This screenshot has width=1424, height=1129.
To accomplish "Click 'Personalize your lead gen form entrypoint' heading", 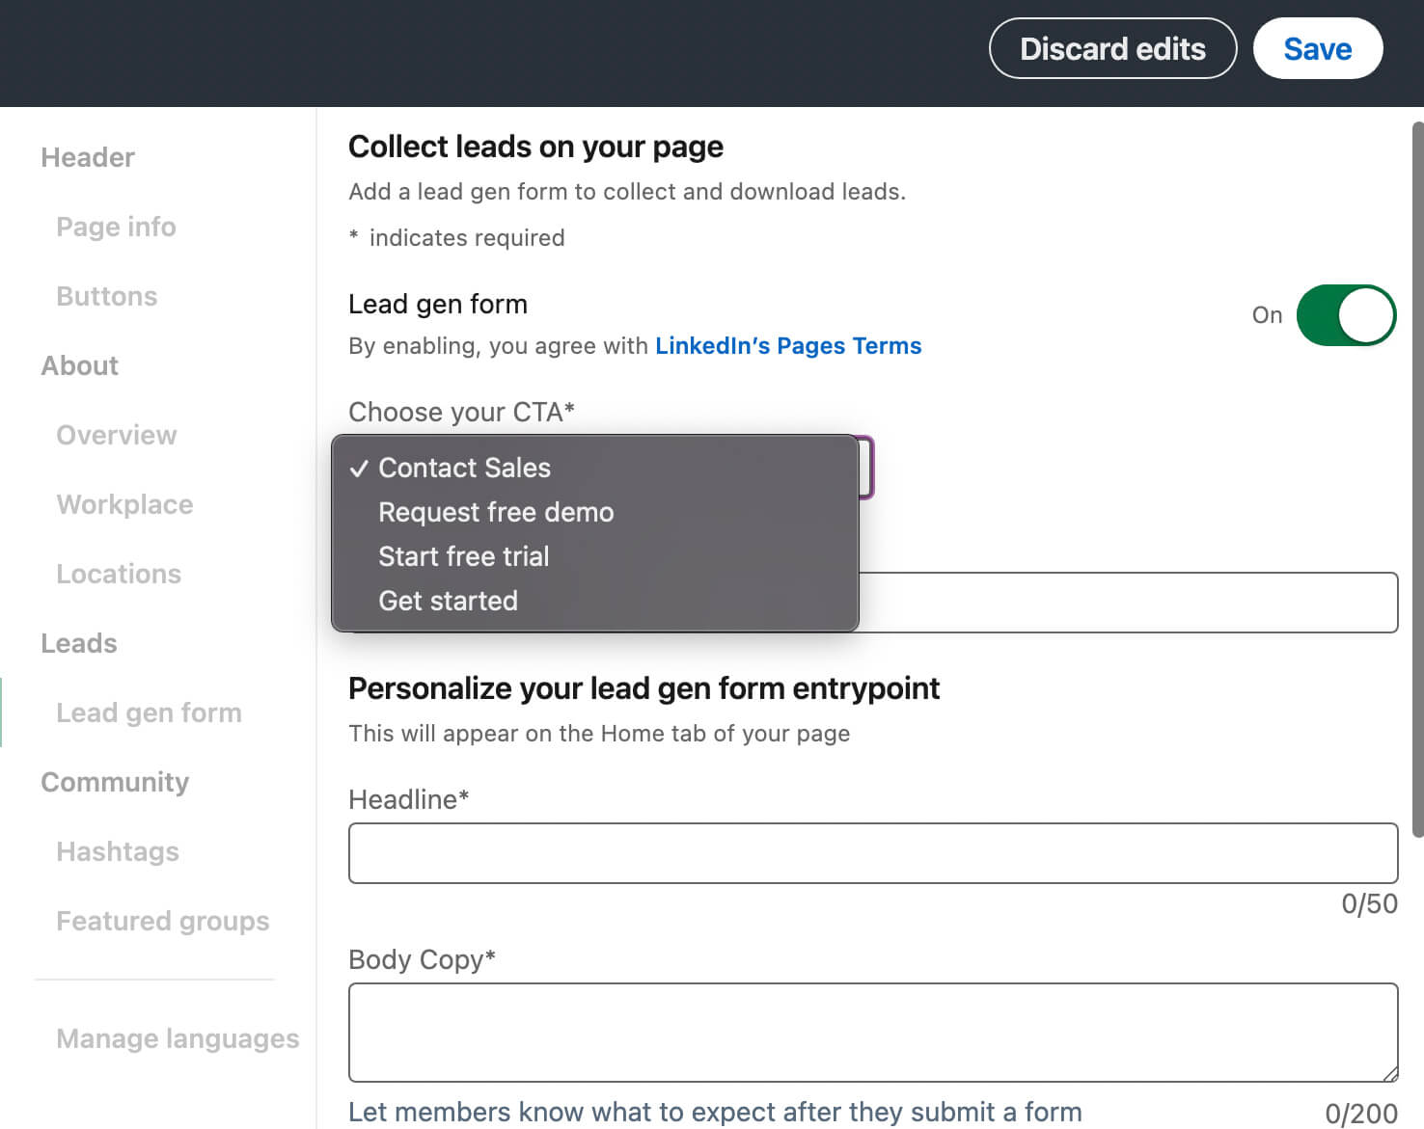I will [x=644, y=688].
